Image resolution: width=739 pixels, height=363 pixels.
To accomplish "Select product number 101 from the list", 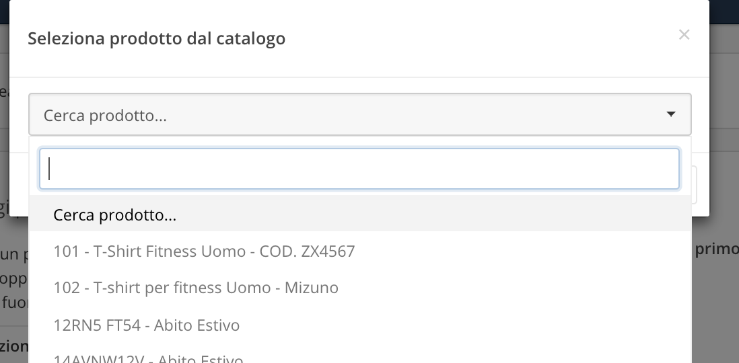I will tap(204, 251).
